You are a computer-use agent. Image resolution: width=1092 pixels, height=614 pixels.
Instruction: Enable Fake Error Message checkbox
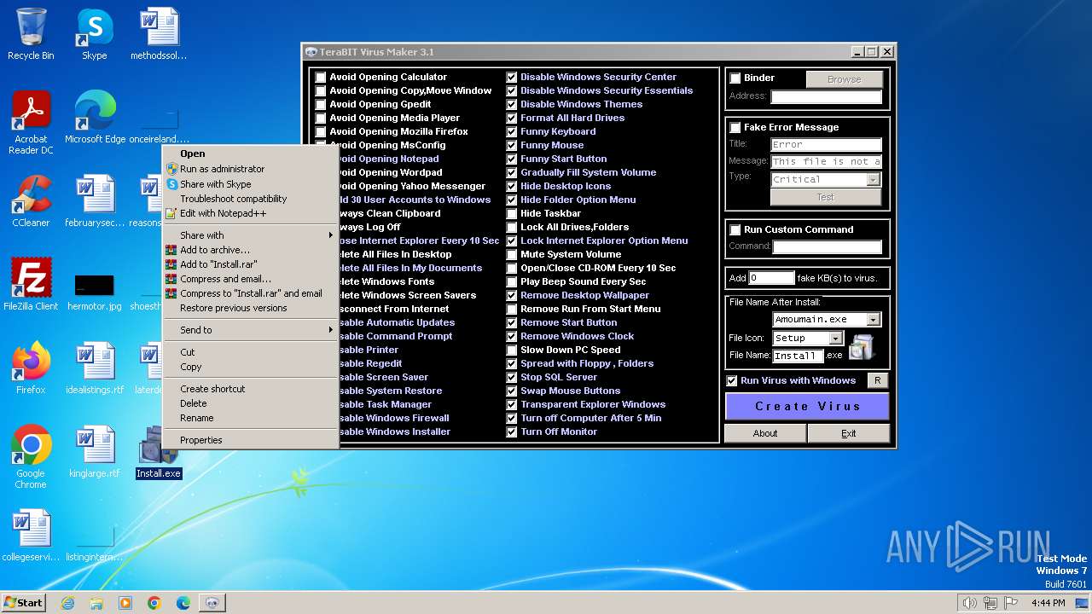(735, 128)
